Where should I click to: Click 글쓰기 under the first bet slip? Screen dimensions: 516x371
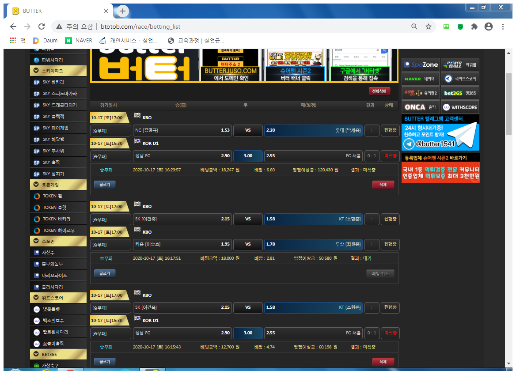point(105,185)
